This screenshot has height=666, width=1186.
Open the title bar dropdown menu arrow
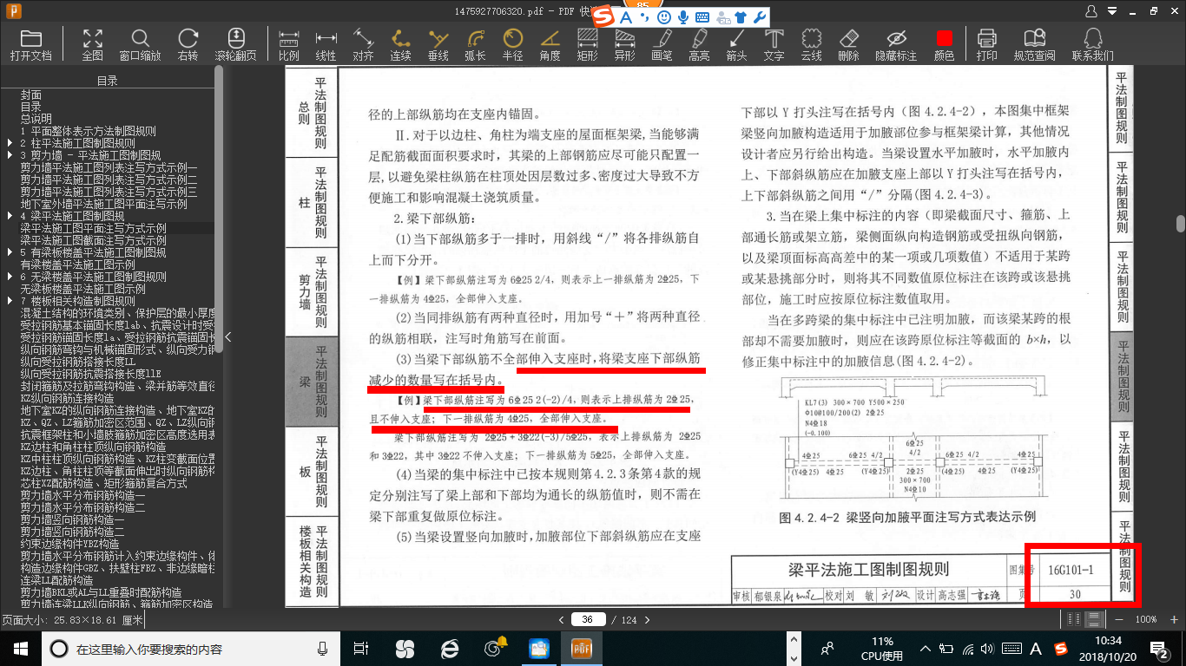pyautogui.click(x=1113, y=11)
